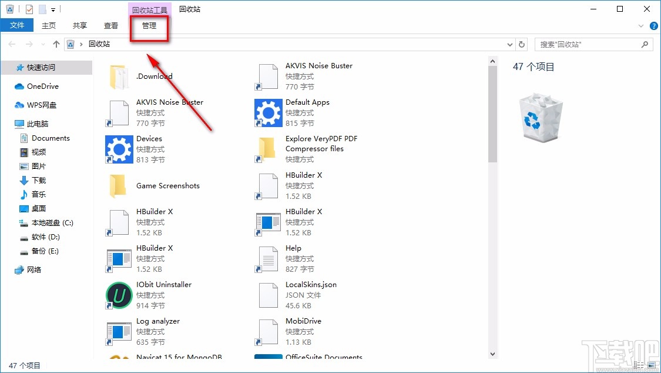Open the WPS网盘 sidebar entry

[41, 105]
